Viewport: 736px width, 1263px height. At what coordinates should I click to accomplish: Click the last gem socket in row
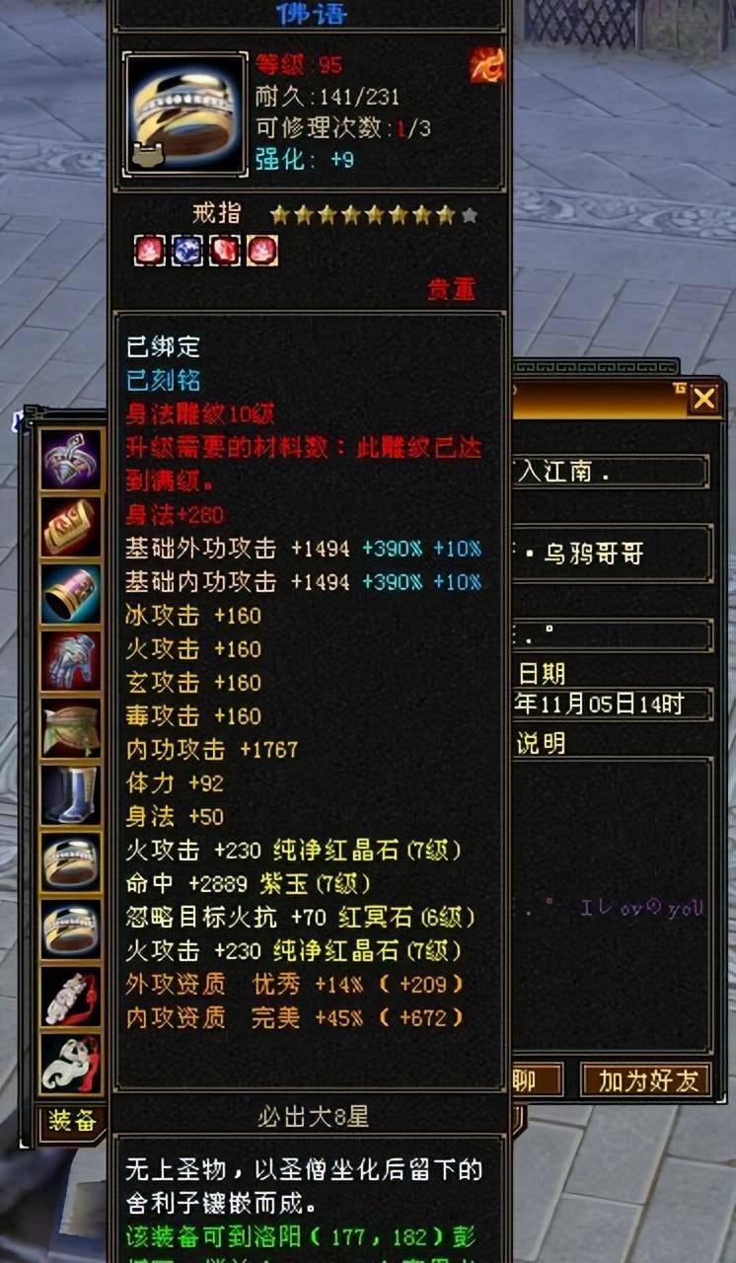262,251
